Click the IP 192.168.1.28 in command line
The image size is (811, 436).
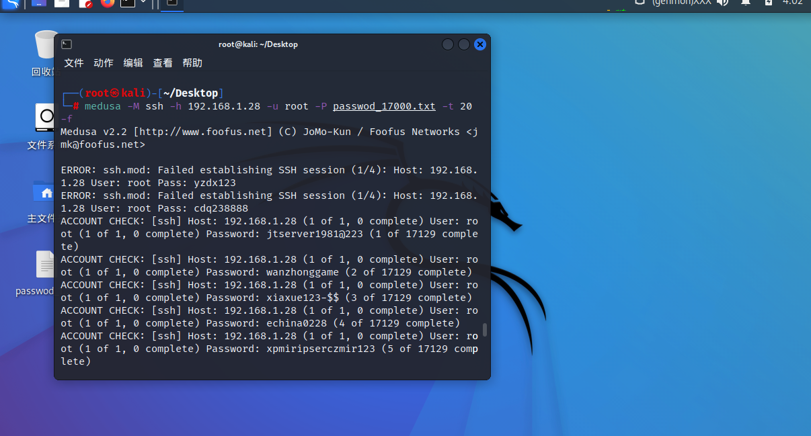(224, 106)
